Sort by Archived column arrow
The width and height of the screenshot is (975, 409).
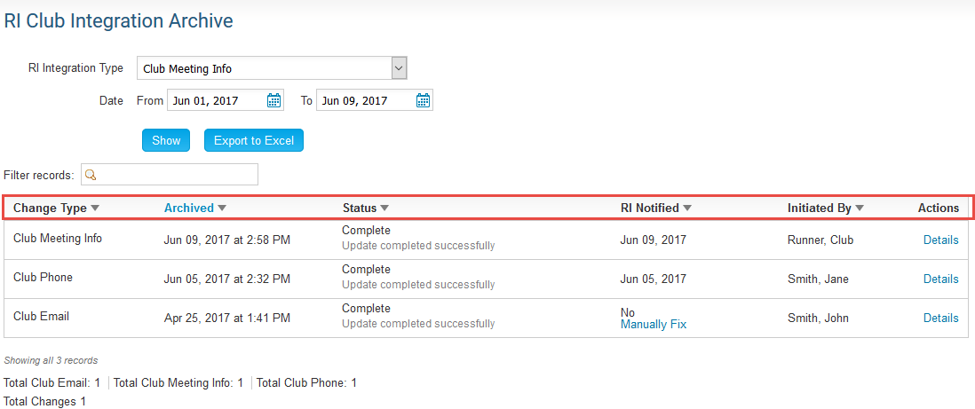click(x=222, y=208)
